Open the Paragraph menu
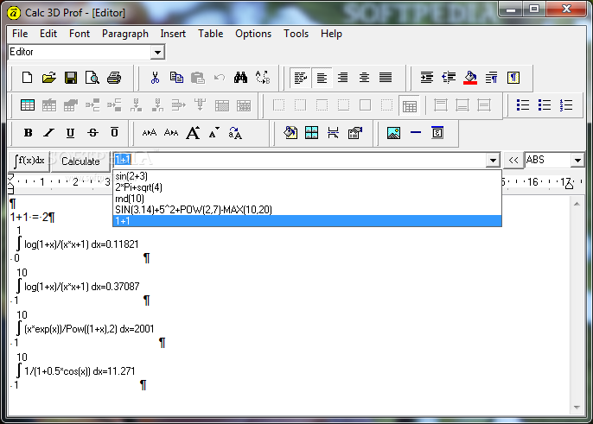 pyautogui.click(x=125, y=34)
